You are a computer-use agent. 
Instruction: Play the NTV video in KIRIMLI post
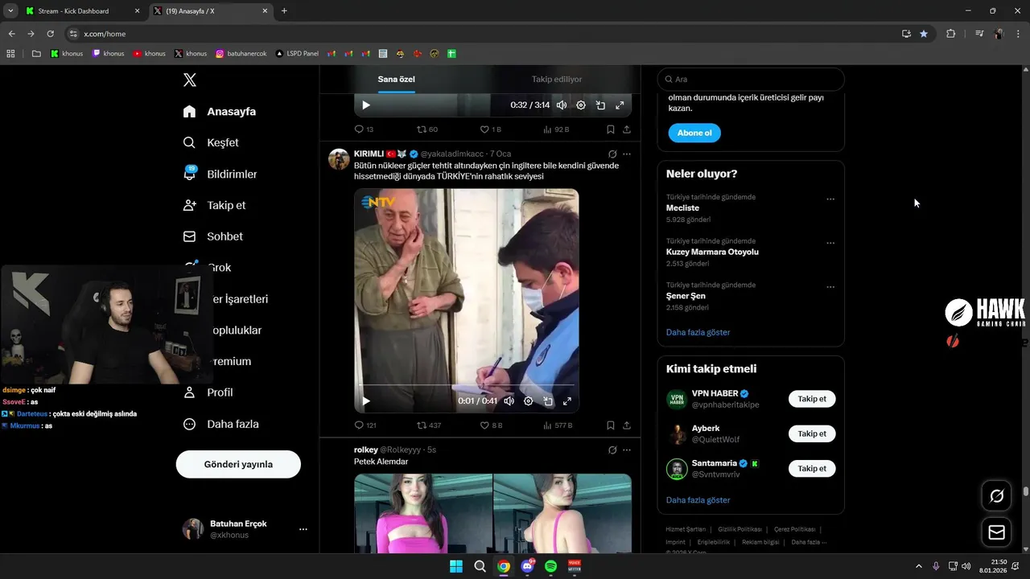(366, 401)
